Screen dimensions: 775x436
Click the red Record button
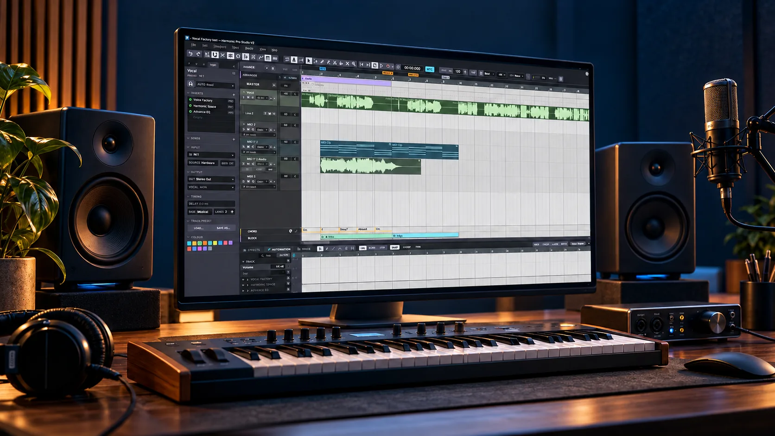click(x=388, y=66)
